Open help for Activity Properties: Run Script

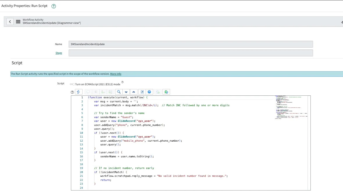click(x=53, y=6)
